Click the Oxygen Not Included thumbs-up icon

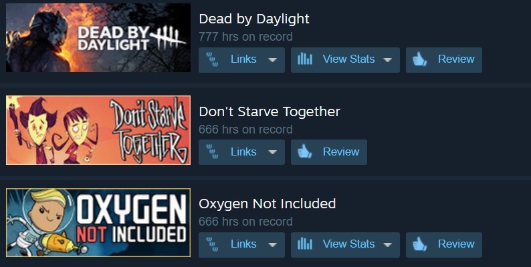pos(419,244)
